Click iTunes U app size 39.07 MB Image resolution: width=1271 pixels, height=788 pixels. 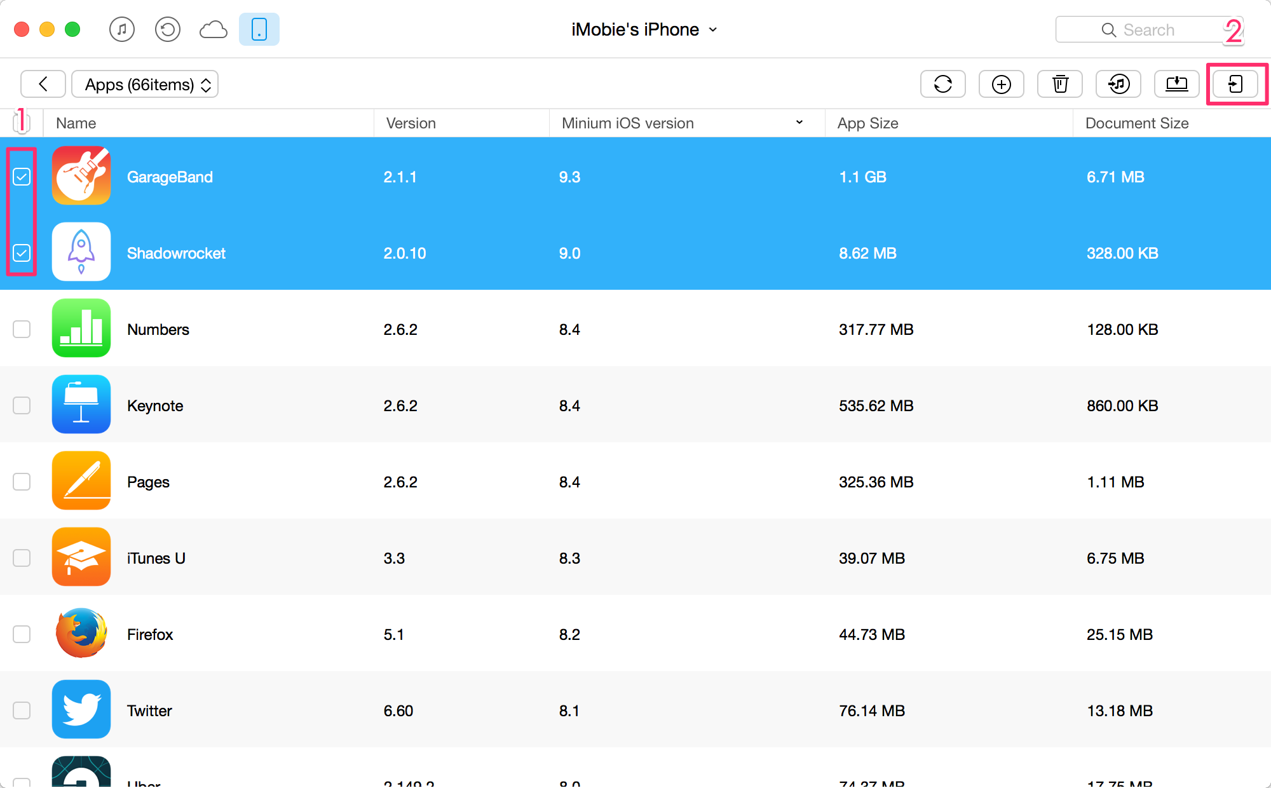(872, 558)
